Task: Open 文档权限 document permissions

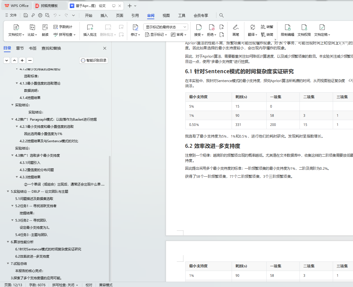Action: click(304, 30)
